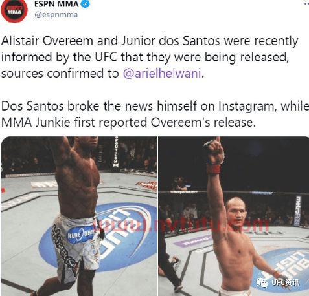
Task: Click the words MMA Junkie in the tweet
Action: point(36,122)
